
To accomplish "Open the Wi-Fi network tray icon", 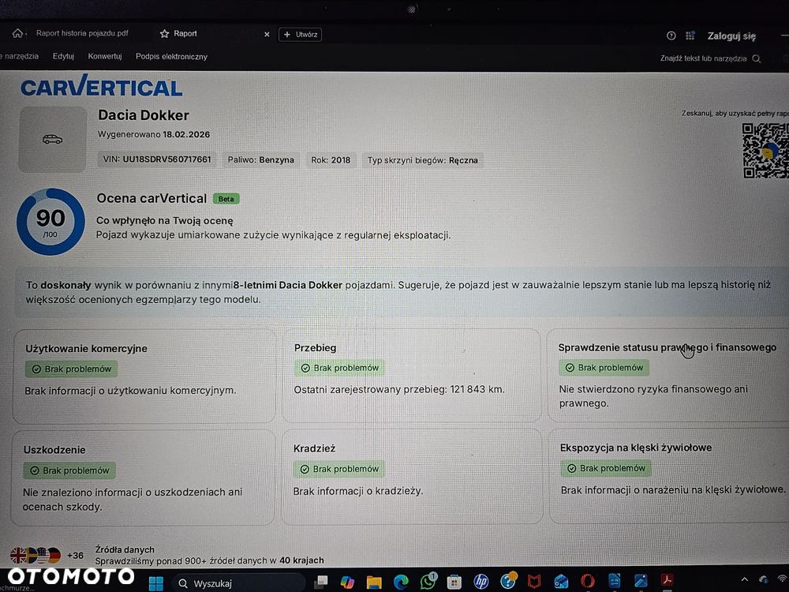I will (782, 579).
